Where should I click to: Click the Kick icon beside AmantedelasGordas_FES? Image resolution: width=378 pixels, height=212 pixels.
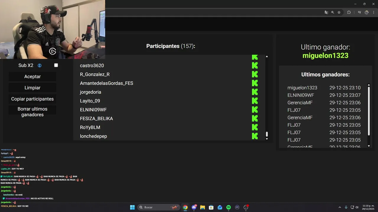point(255,83)
